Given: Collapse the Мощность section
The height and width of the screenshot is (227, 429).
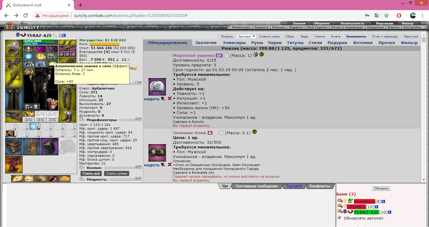Looking at the screenshot, I should pyautogui.click(x=81, y=179).
